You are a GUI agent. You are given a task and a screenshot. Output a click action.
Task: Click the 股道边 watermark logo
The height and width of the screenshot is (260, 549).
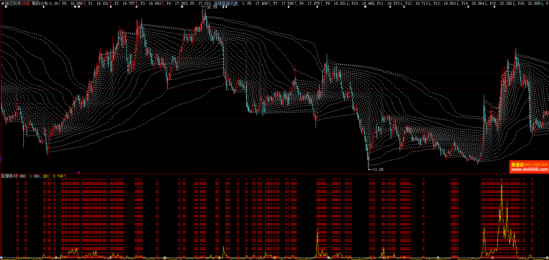pyautogui.click(x=517, y=165)
